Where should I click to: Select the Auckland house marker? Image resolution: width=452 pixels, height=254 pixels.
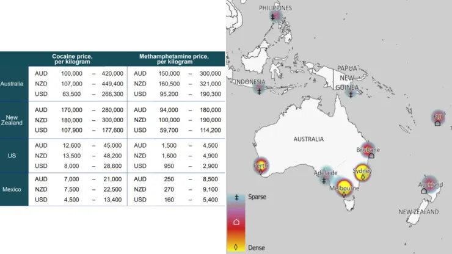[x=424, y=191]
